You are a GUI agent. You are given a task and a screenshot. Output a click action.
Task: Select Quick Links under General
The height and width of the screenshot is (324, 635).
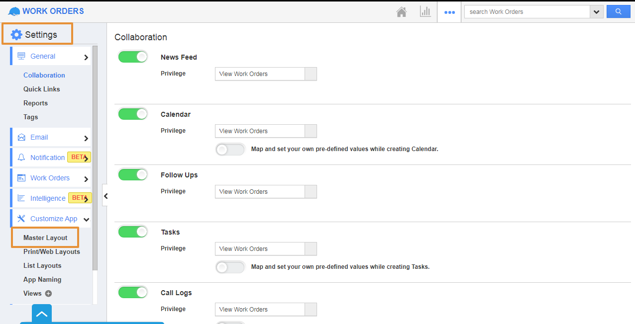tap(41, 89)
